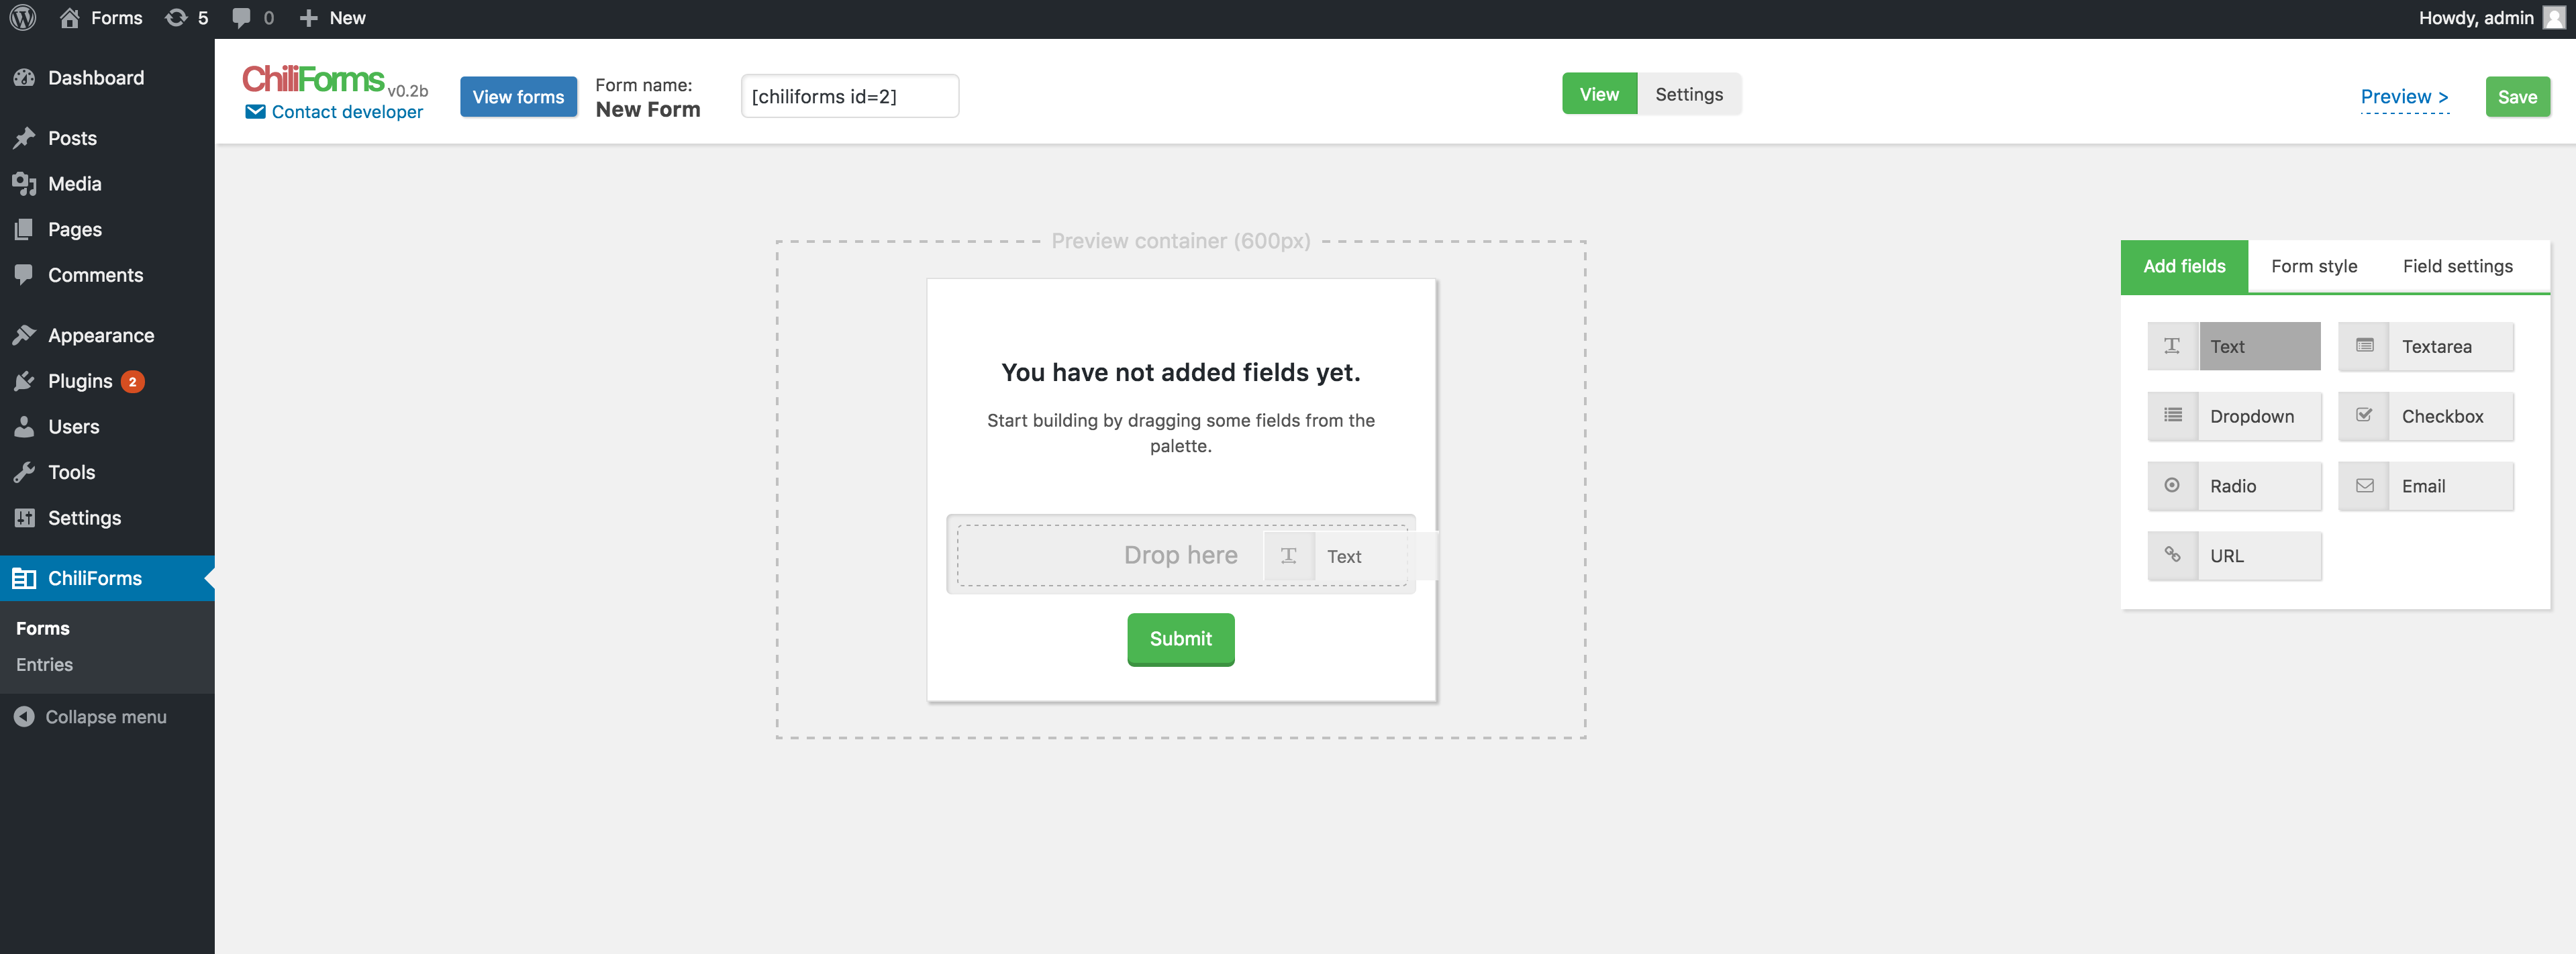Click the Contact developer link

click(347, 112)
